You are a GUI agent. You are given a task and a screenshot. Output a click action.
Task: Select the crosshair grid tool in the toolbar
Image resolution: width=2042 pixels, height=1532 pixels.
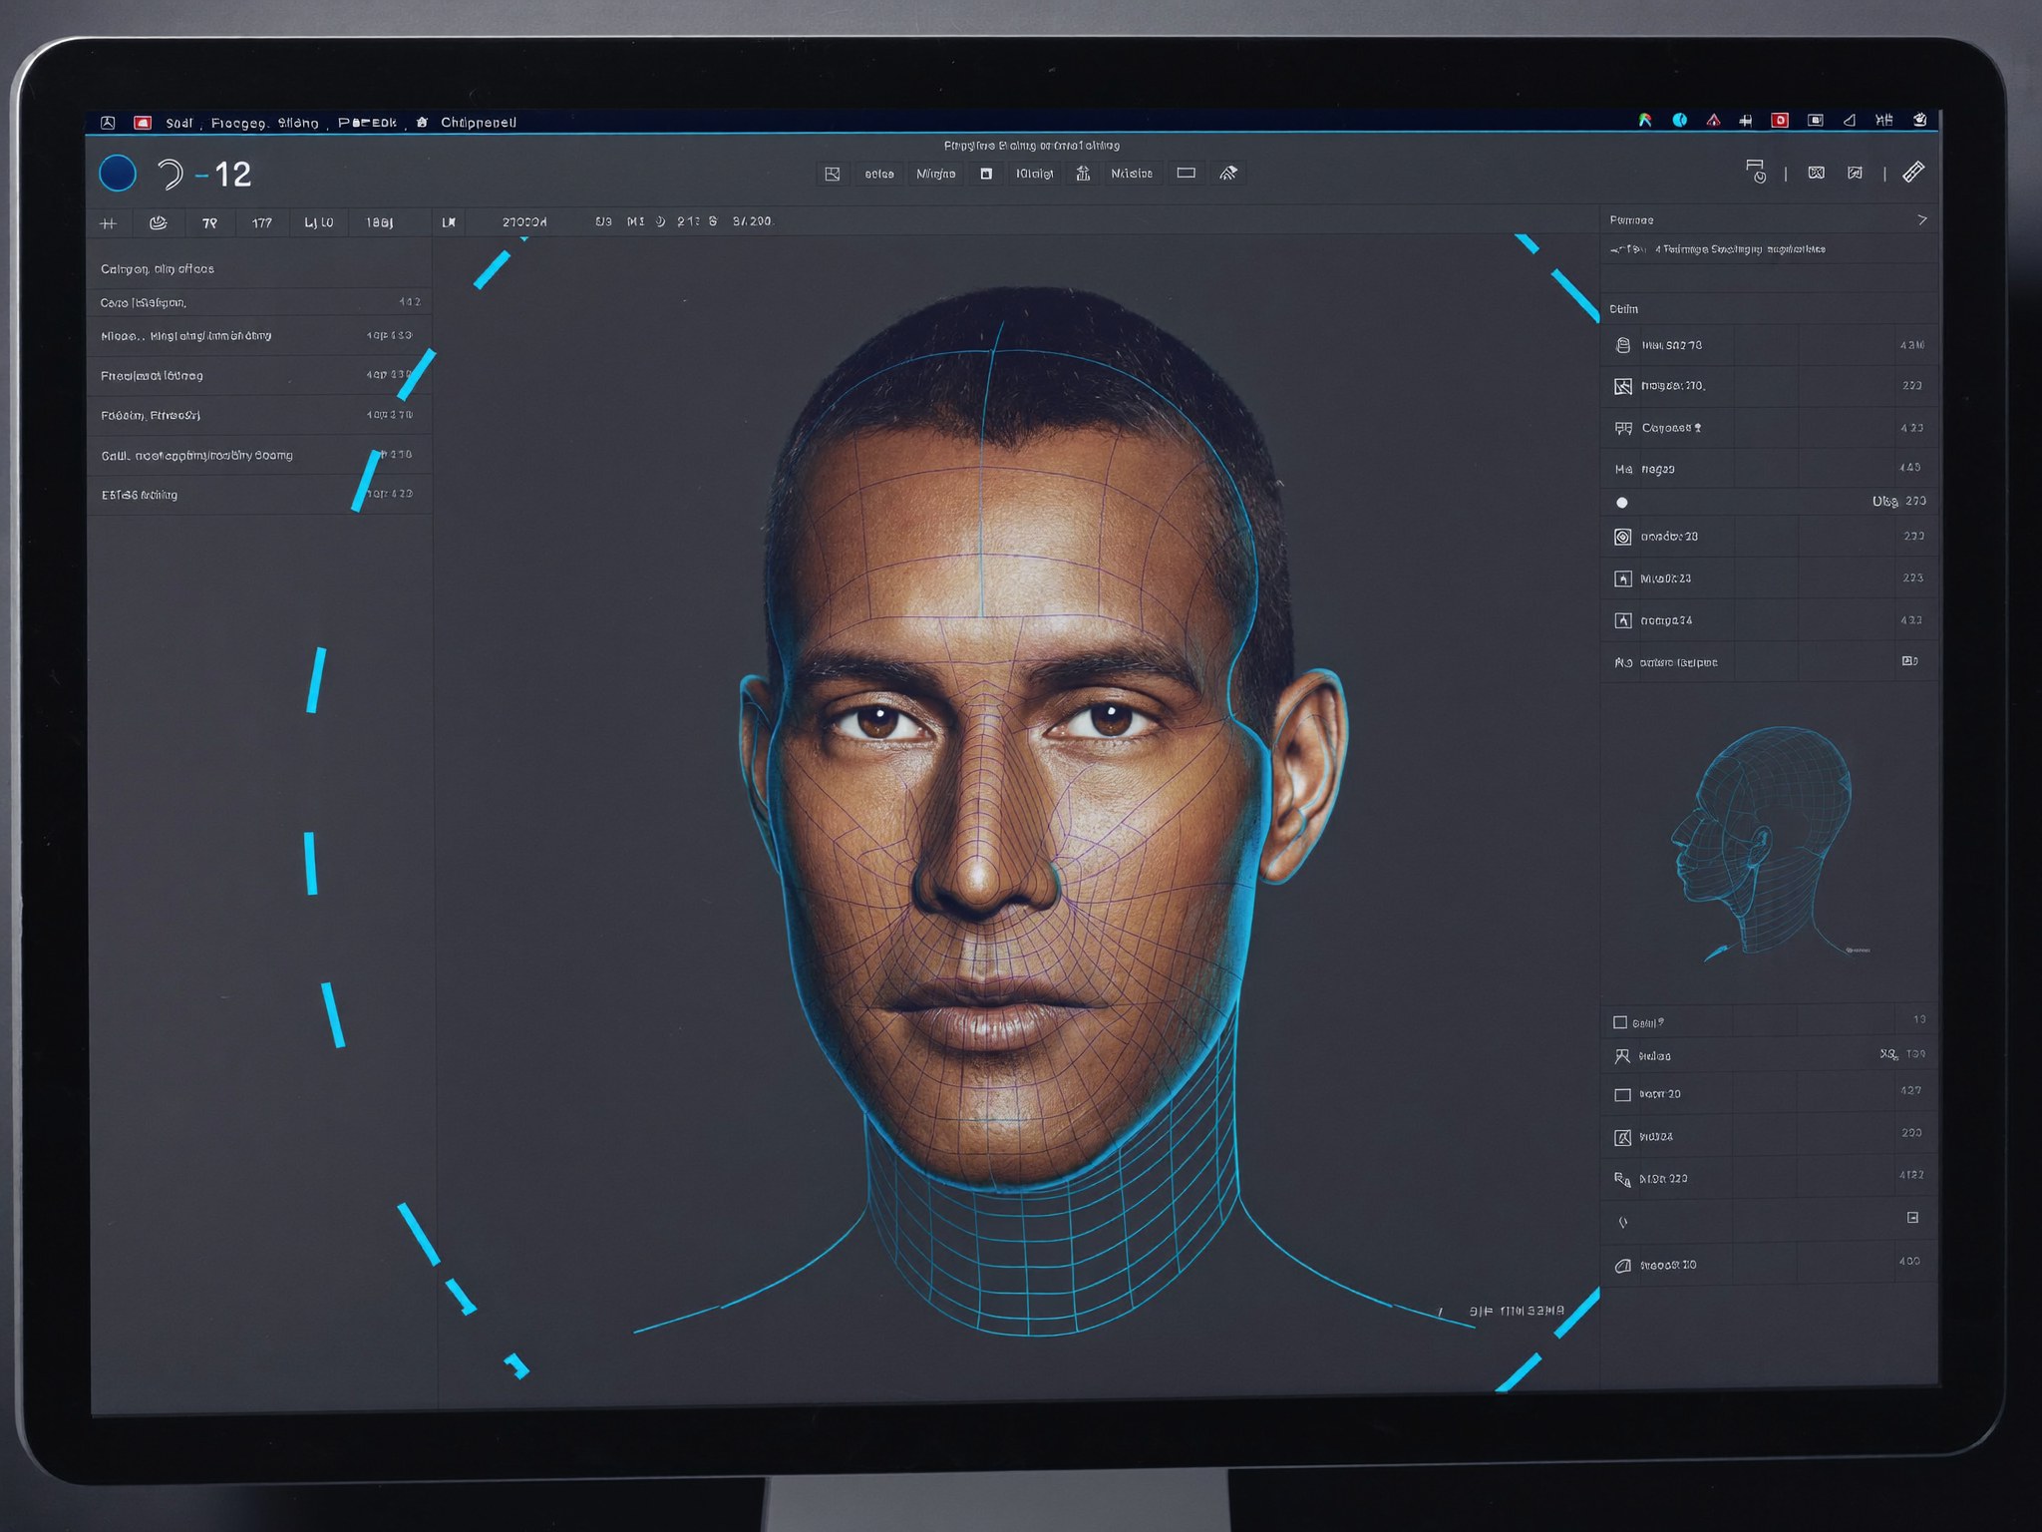(x=109, y=223)
